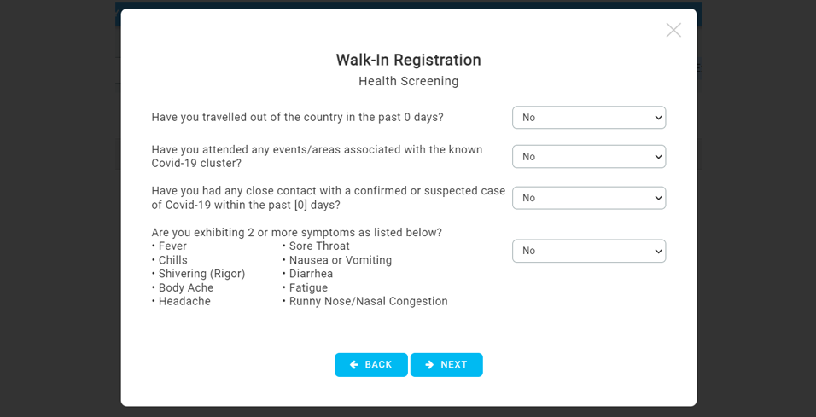Click the Fever symptom list item
The width and height of the screenshot is (816, 417).
[169, 246]
